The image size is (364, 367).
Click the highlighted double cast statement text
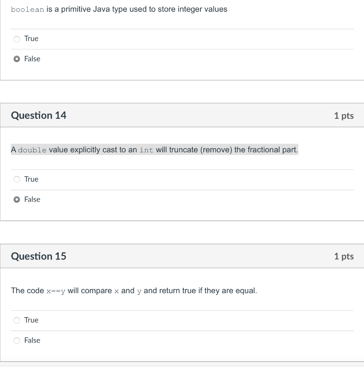[x=155, y=149]
